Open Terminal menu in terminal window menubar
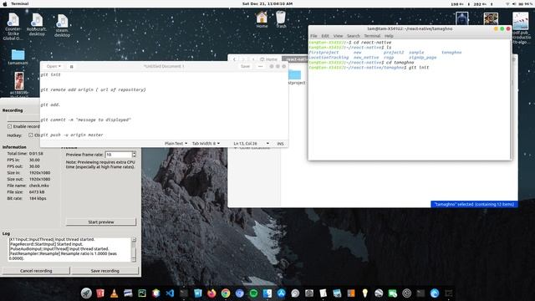This screenshot has width=535, height=301. coord(372,36)
